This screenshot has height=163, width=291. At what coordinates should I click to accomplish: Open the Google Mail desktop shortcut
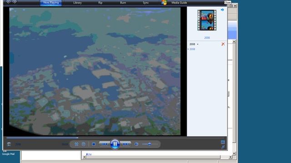(8, 154)
